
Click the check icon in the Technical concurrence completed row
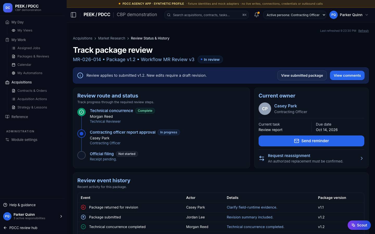(x=83, y=227)
